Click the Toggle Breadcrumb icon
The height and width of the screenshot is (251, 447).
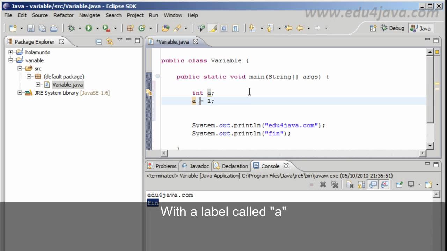coord(201,28)
